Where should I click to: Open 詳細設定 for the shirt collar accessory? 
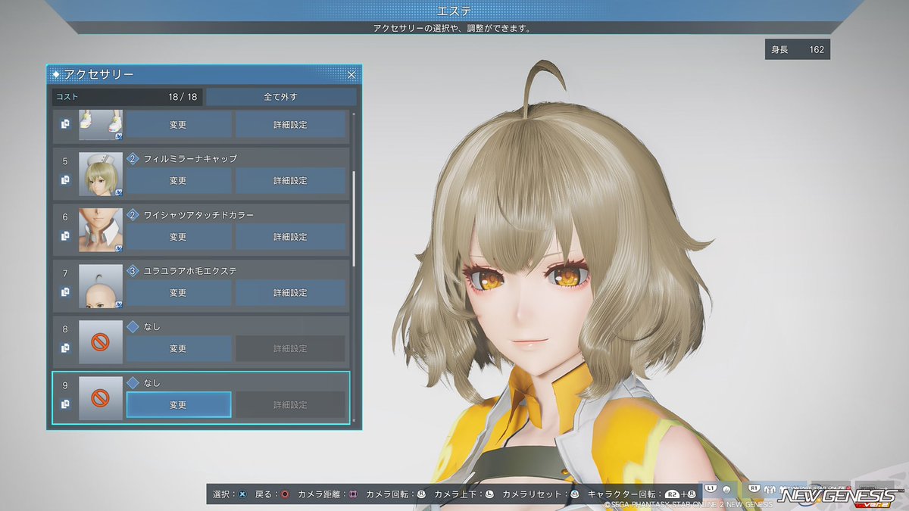point(292,236)
